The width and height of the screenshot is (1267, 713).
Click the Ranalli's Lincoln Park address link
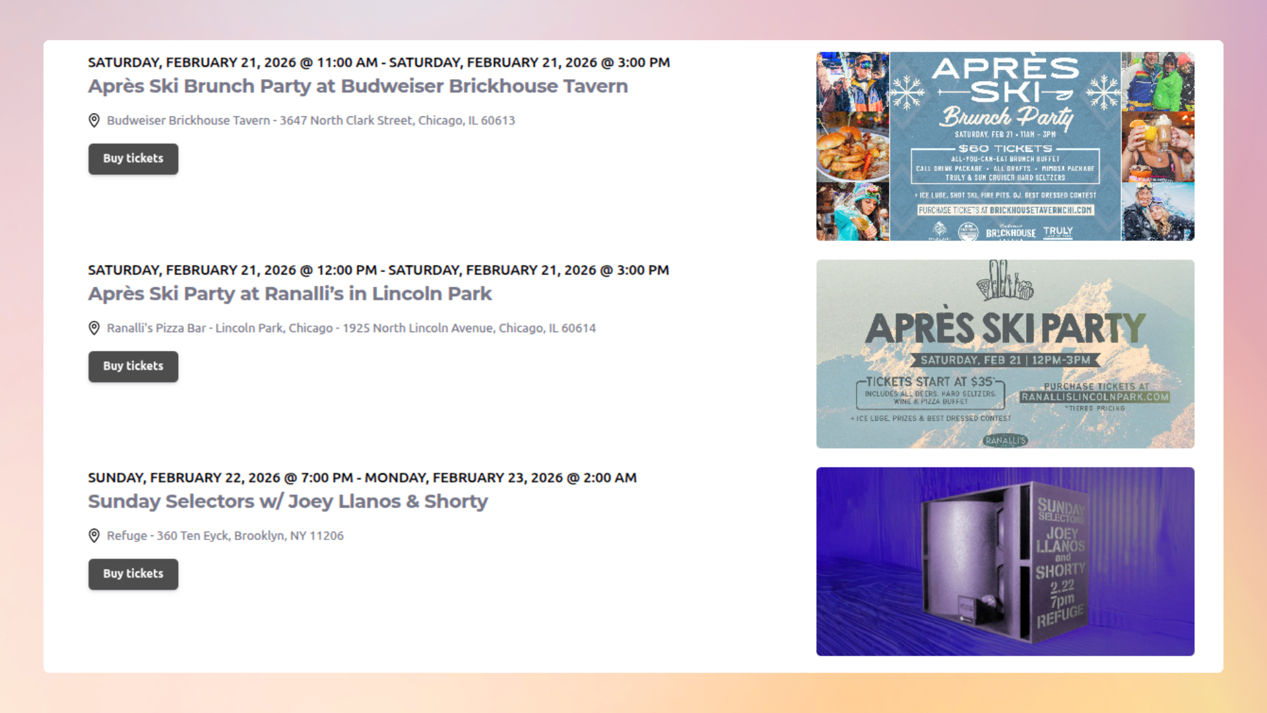coord(351,327)
